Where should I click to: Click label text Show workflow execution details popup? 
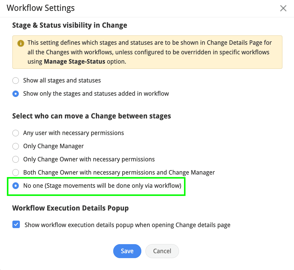tap(127, 225)
